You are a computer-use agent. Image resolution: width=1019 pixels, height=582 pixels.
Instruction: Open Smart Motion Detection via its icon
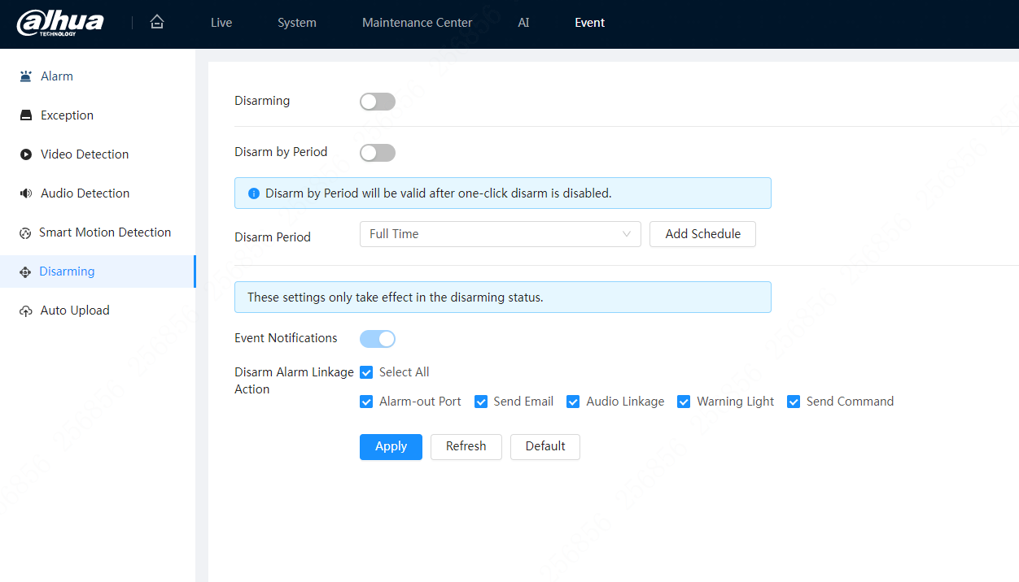coord(25,232)
